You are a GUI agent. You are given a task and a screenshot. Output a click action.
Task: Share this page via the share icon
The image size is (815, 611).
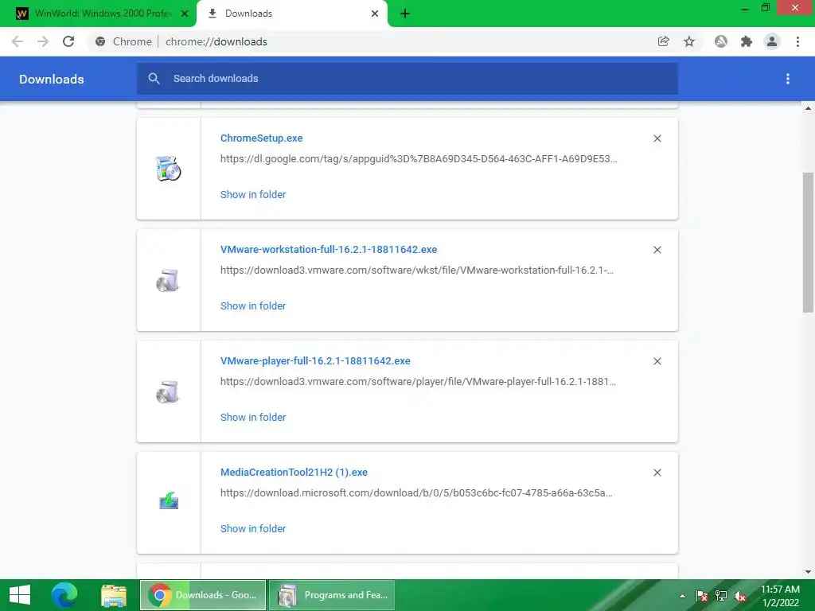click(663, 41)
